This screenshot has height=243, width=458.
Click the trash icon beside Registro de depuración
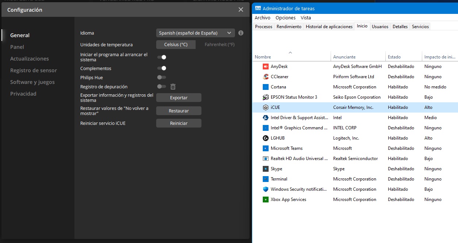coord(173,87)
